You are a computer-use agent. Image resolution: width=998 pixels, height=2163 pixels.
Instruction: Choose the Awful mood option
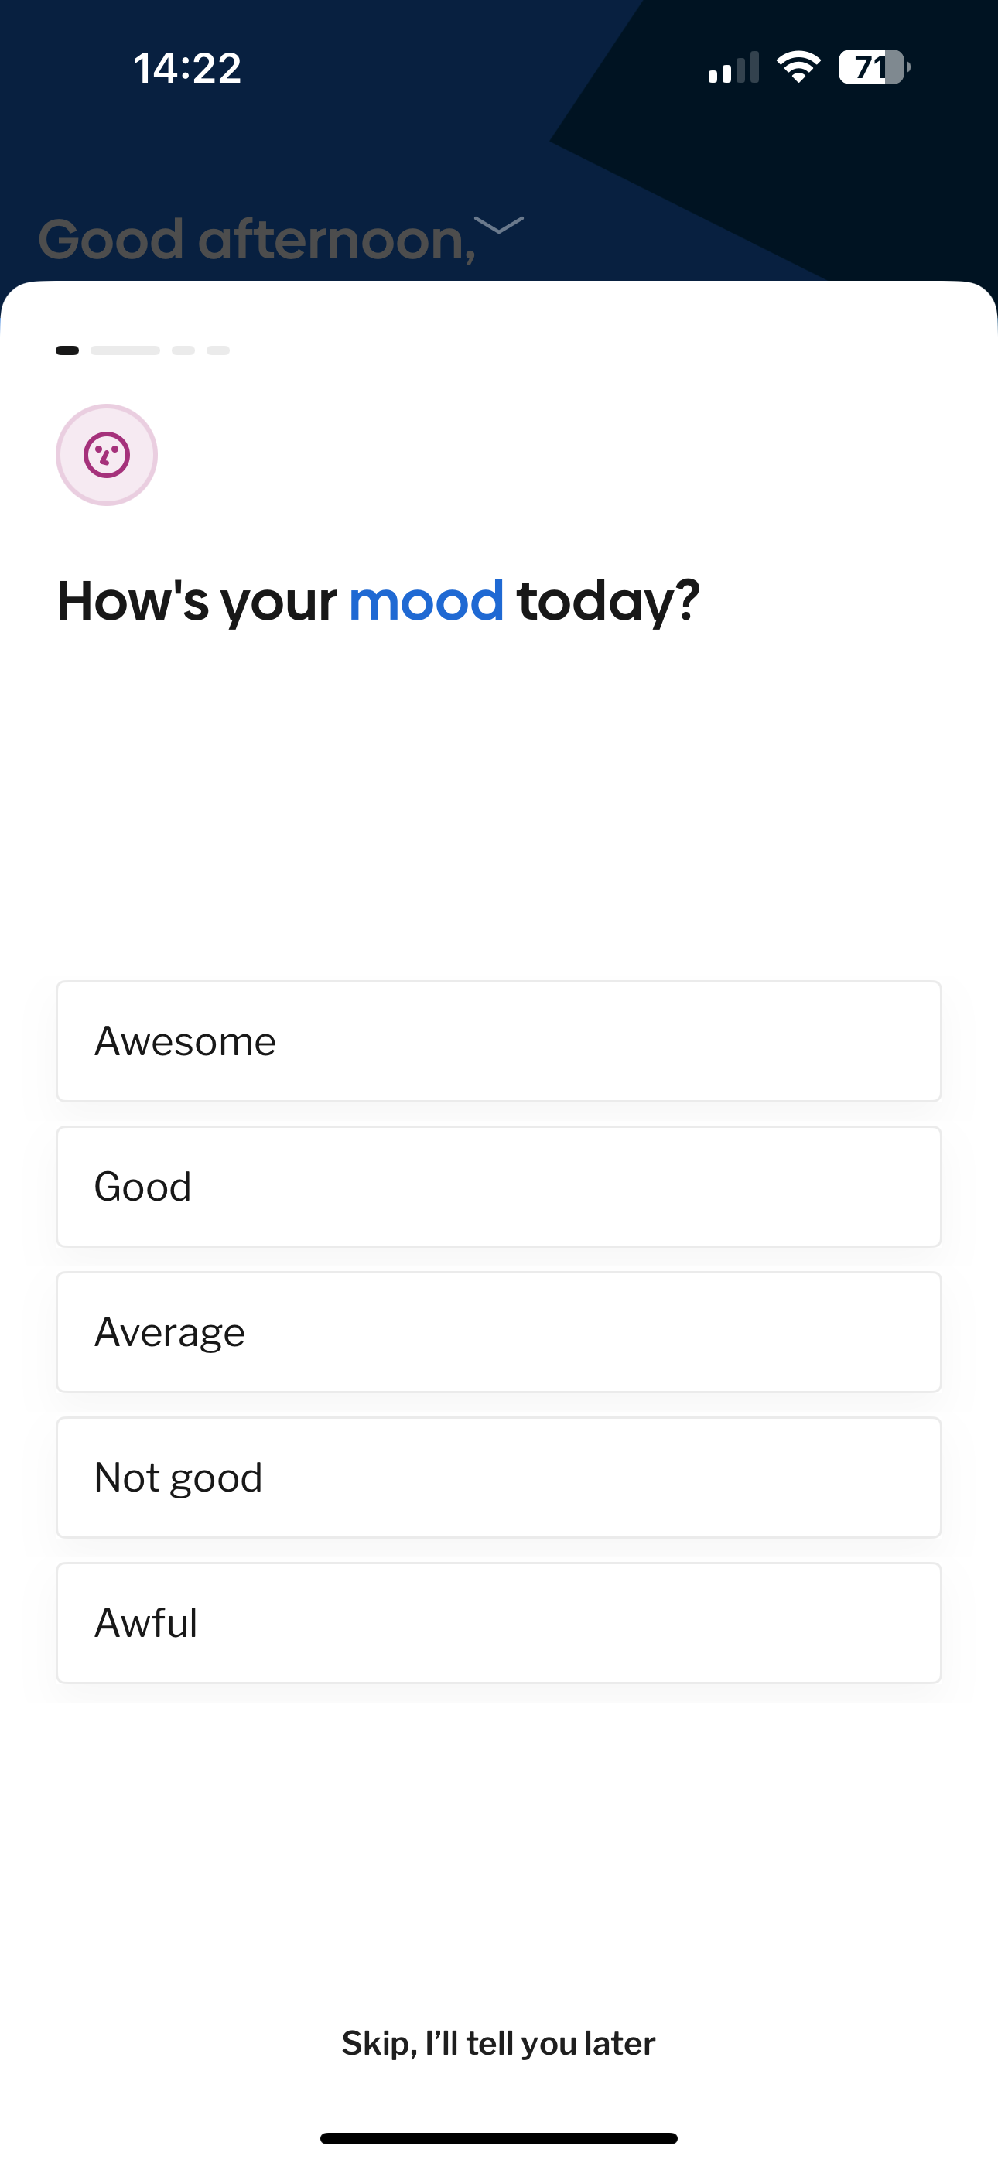(x=499, y=1622)
